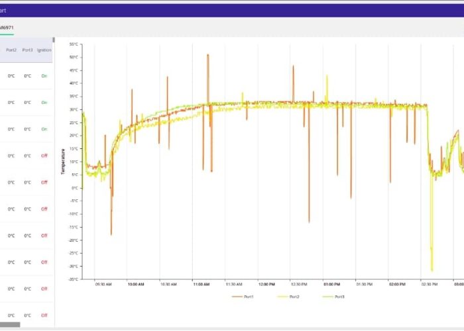
Task: Toggle Port3 series via legend label
Action: 340,297
